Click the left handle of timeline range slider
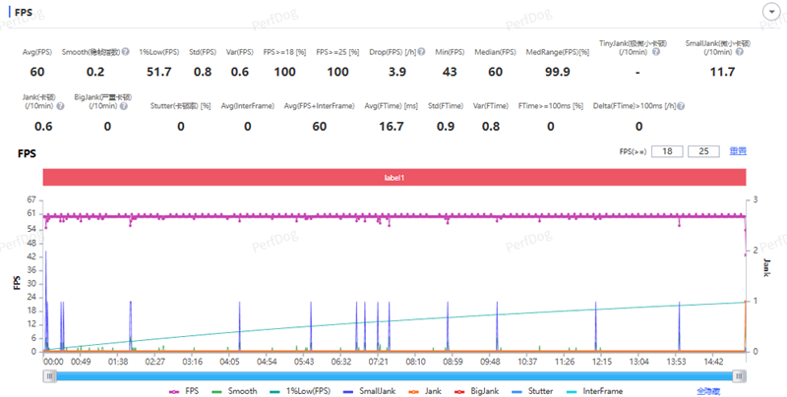The height and width of the screenshot is (397, 787). tap(48, 374)
